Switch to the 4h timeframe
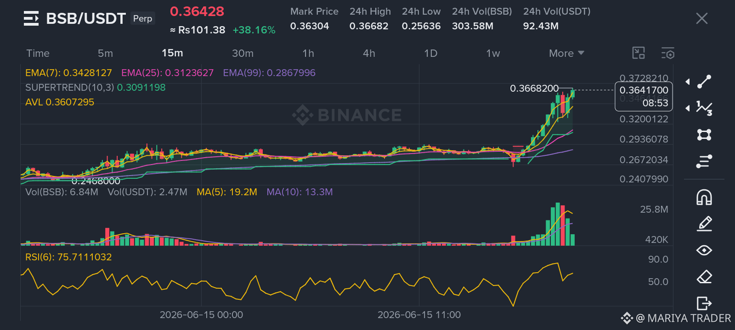 point(369,53)
